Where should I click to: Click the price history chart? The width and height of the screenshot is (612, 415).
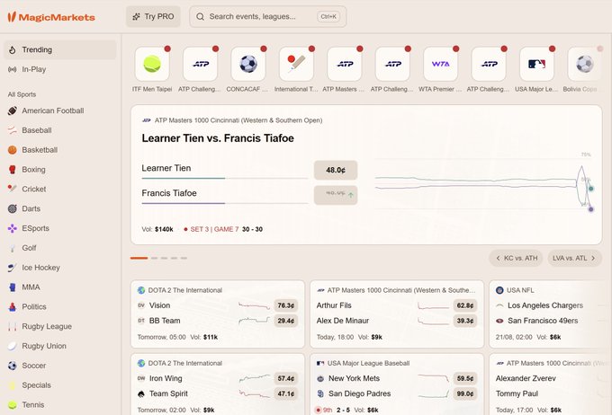tap(484, 181)
